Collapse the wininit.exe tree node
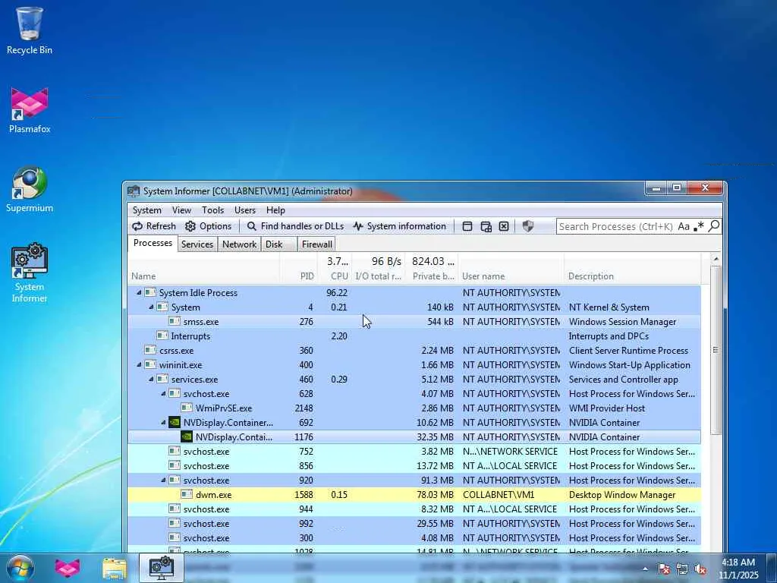777x583 pixels. click(139, 365)
